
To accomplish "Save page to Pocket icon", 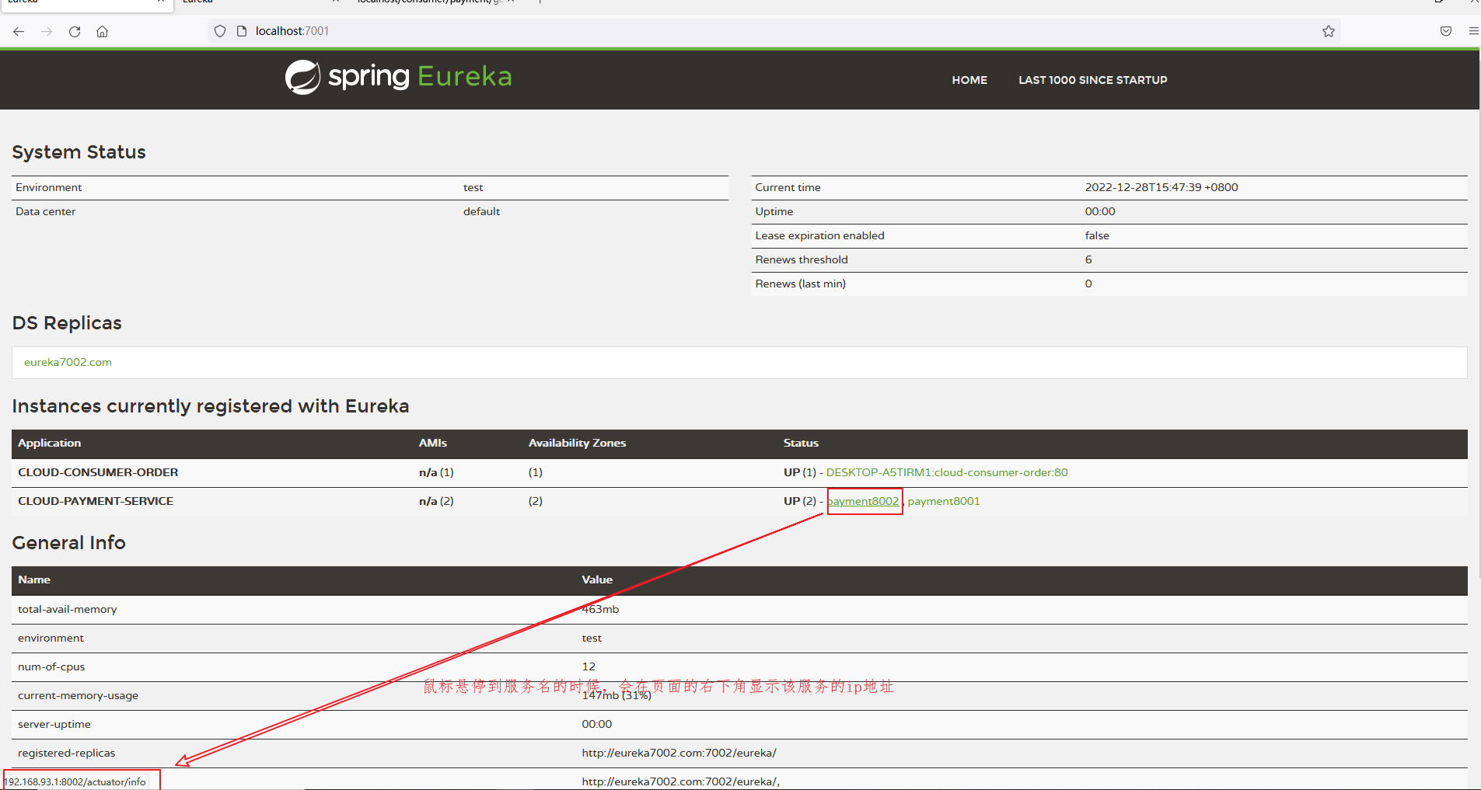I will (x=1446, y=31).
